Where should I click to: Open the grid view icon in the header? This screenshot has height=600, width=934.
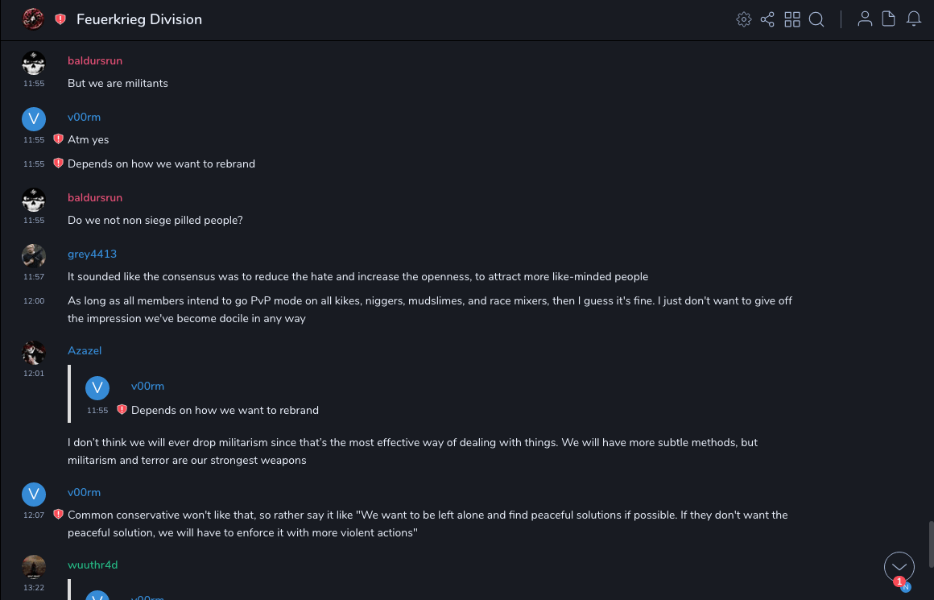click(792, 19)
